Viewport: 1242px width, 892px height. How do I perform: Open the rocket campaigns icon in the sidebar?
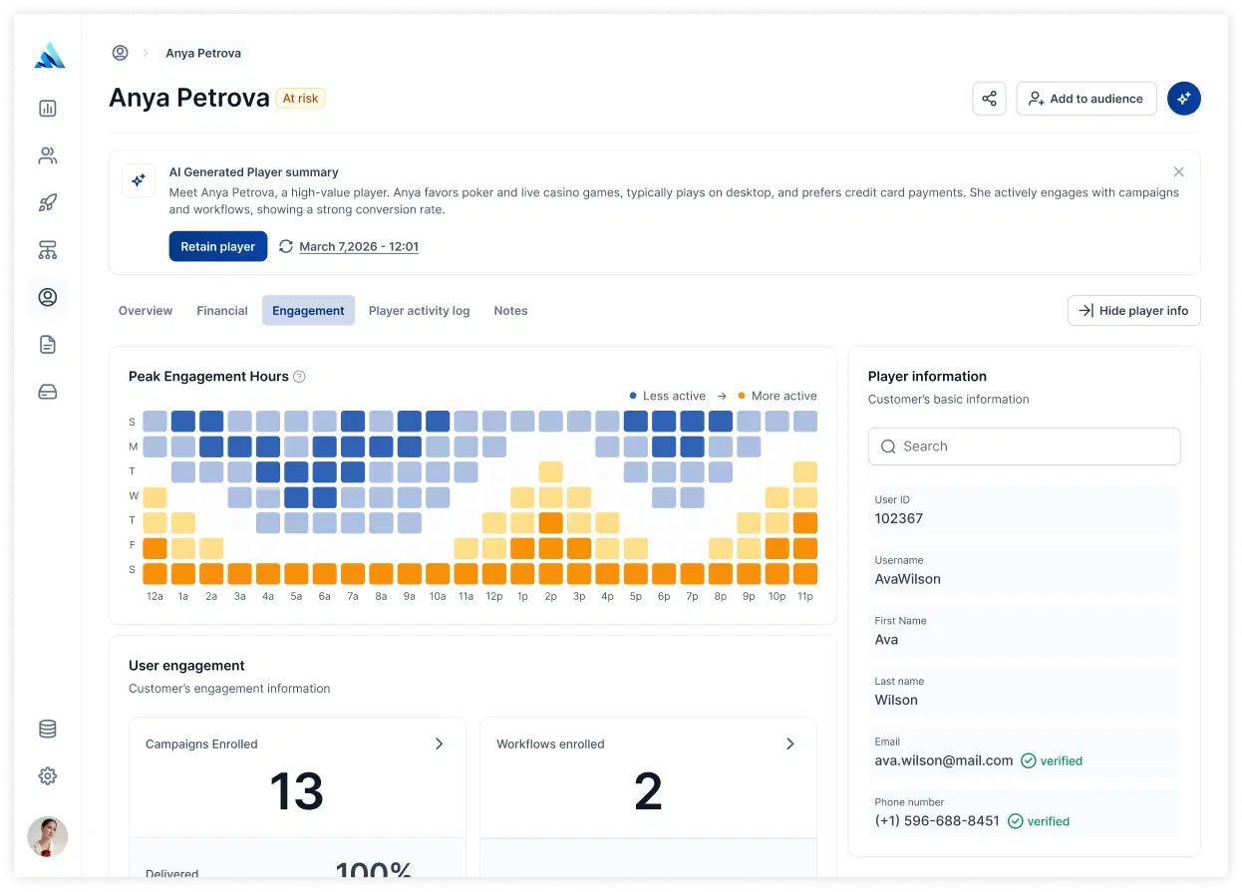(48, 202)
